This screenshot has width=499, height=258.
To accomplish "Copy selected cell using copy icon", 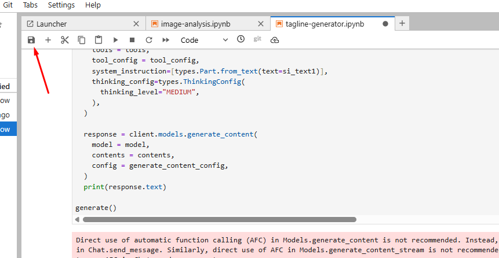I will (82, 40).
